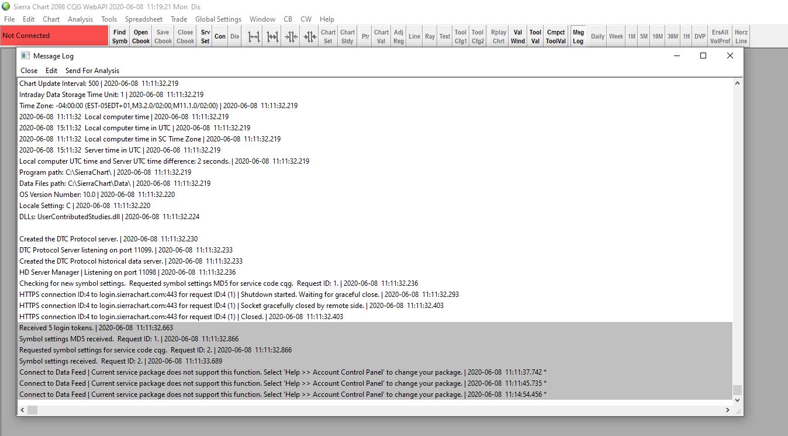Click the first compress bars inward icon
Screen dimensions: 788x436
coord(292,36)
